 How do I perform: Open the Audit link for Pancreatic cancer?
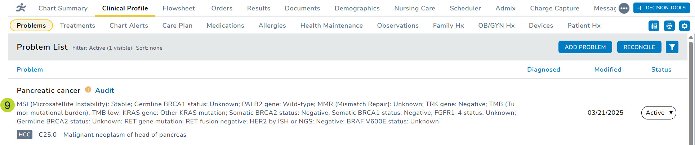104,90
